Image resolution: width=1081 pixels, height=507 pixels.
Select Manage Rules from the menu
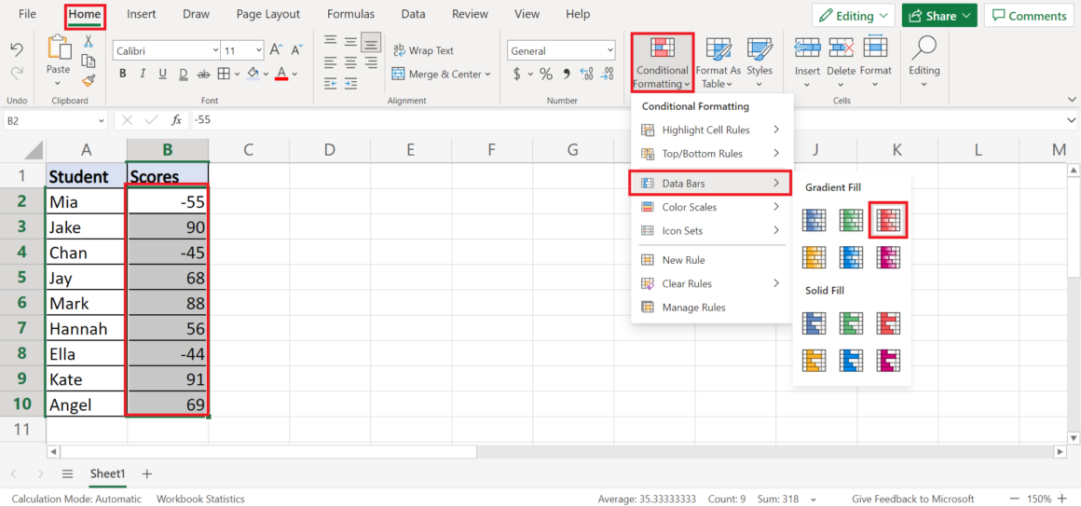(692, 308)
